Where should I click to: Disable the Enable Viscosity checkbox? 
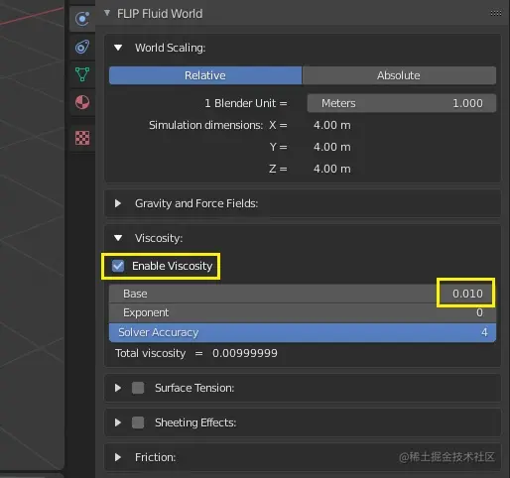[118, 266]
